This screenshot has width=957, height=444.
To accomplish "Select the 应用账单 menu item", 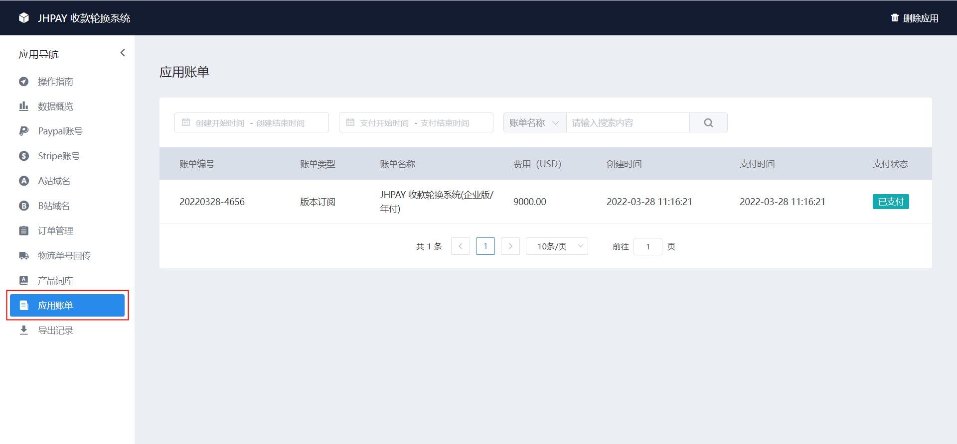I will click(x=67, y=306).
